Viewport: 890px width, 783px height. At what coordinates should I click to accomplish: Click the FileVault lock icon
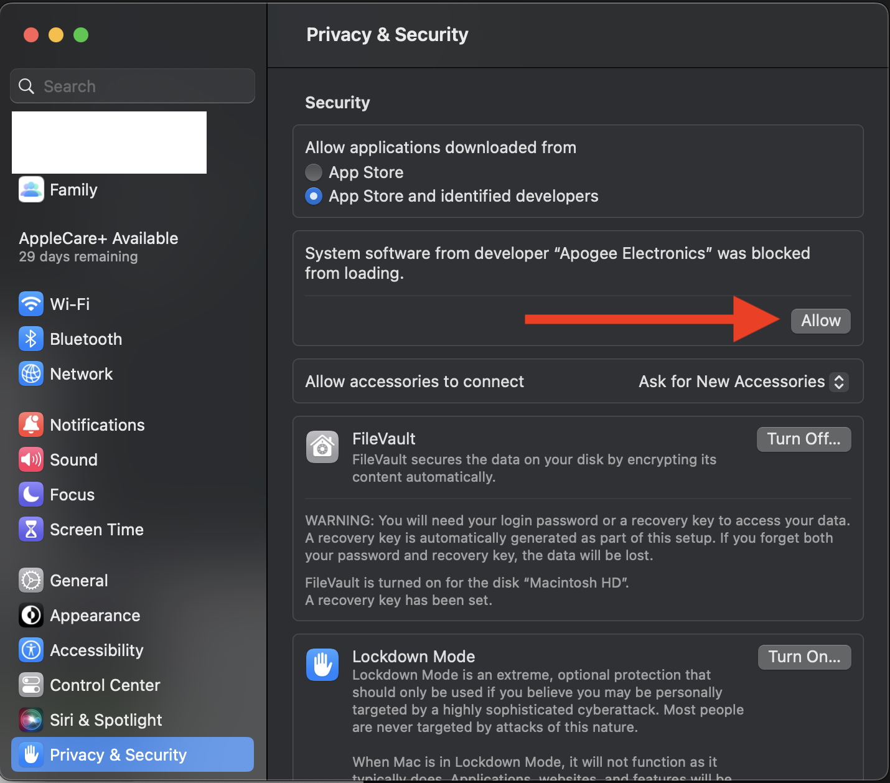pyautogui.click(x=322, y=447)
